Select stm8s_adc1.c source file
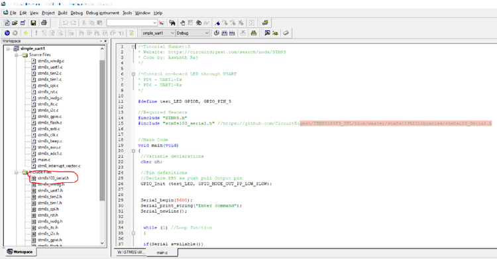The height and width of the screenshot is (259, 497). coord(50,154)
